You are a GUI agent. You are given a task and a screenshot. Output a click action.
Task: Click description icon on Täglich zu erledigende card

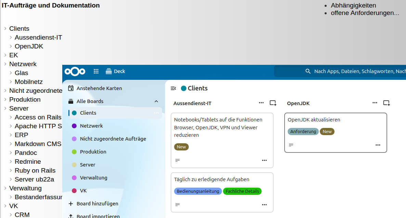pos(178,205)
